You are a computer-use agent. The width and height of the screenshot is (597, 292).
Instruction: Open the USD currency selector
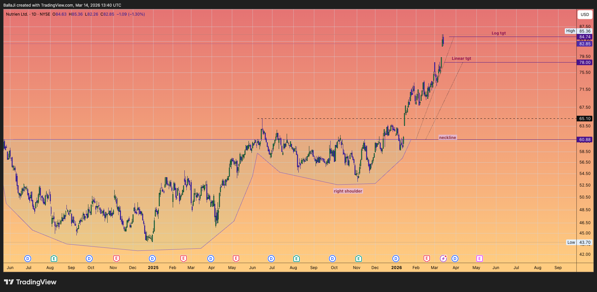585,15
